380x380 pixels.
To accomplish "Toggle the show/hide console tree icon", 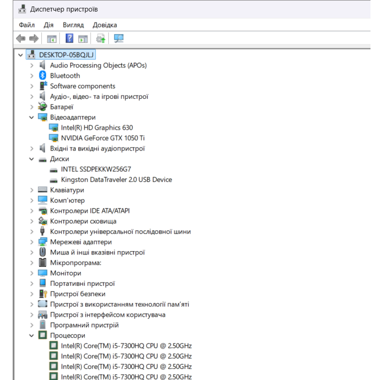I will click(51, 38).
